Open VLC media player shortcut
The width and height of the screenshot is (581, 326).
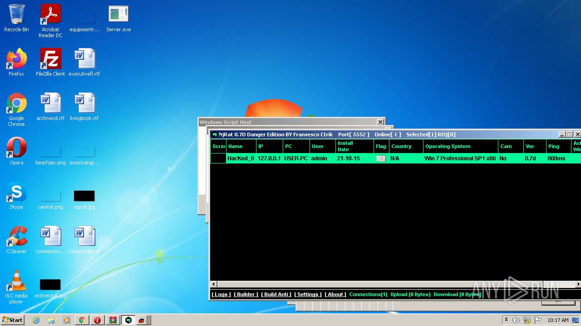pos(16,287)
